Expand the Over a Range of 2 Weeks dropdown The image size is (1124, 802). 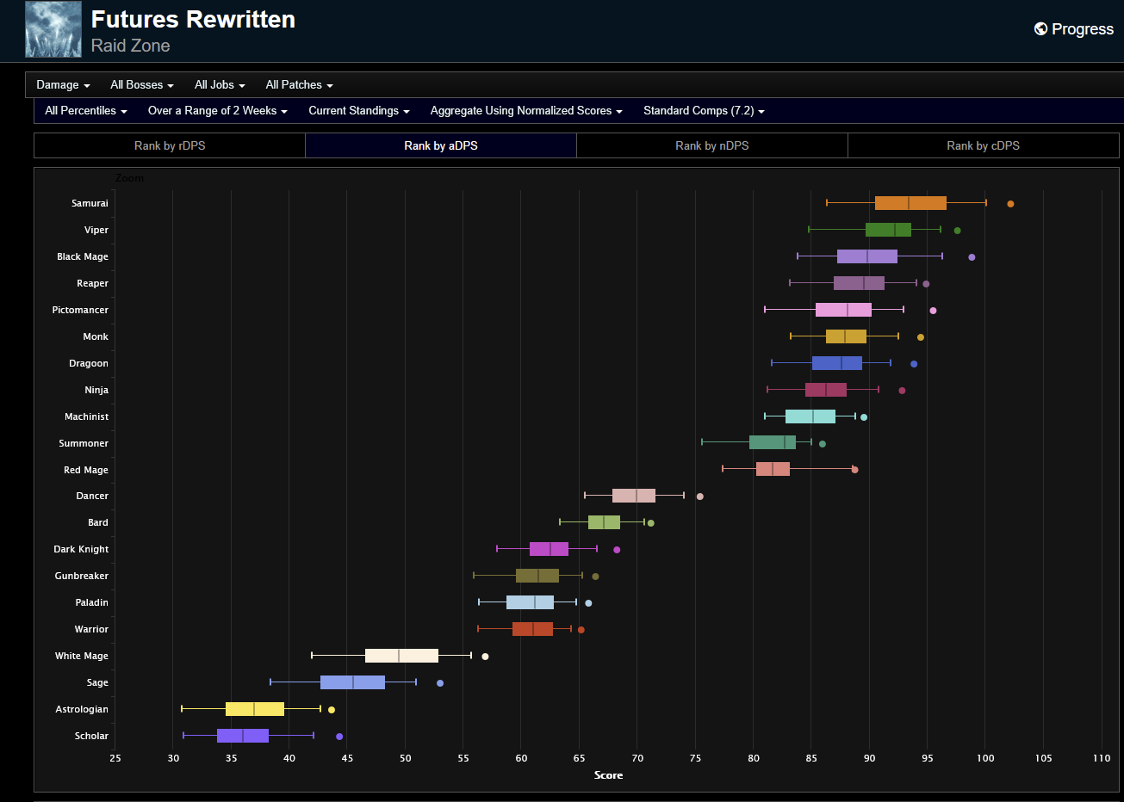(x=218, y=110)
